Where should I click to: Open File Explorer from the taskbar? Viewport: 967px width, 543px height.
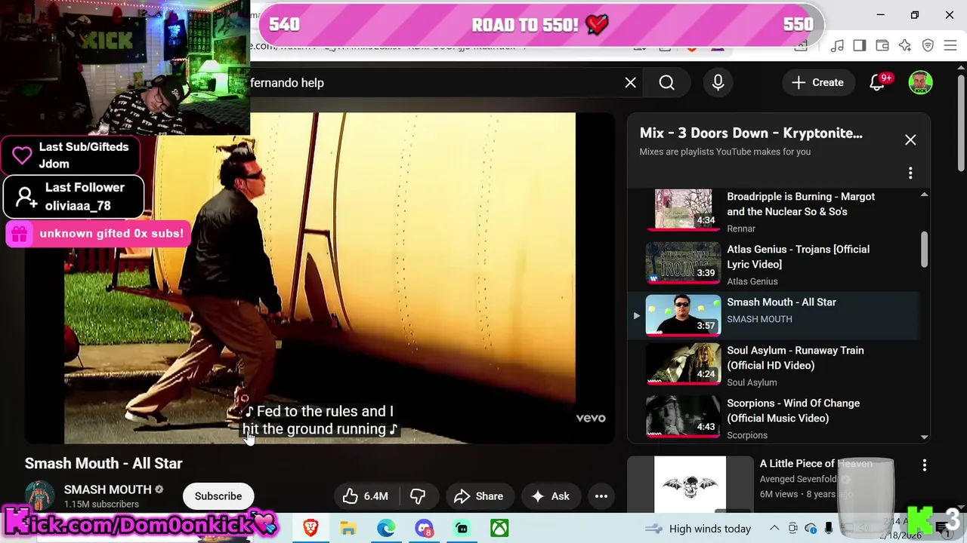pos(348,528)
